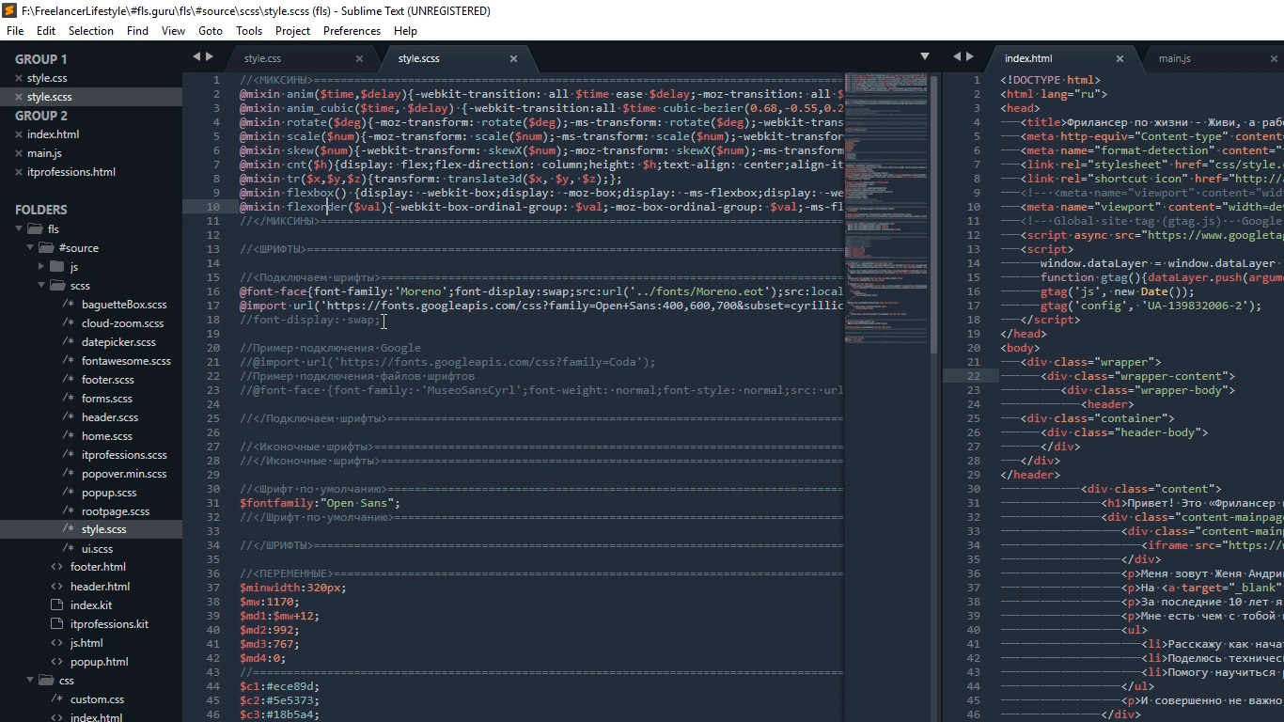Close style.scss in the Group 1 sidebar list
The height and width of the screenshot is (722, 1284).
click(19, 97)
